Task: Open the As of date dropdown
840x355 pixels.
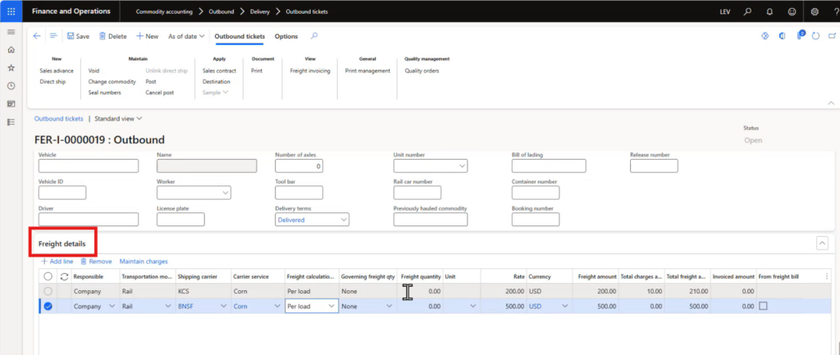Action: 186,36
